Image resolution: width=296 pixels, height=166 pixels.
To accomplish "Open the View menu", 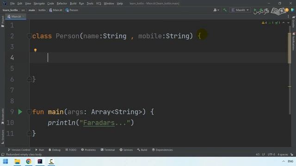I will tap(28, 3).
